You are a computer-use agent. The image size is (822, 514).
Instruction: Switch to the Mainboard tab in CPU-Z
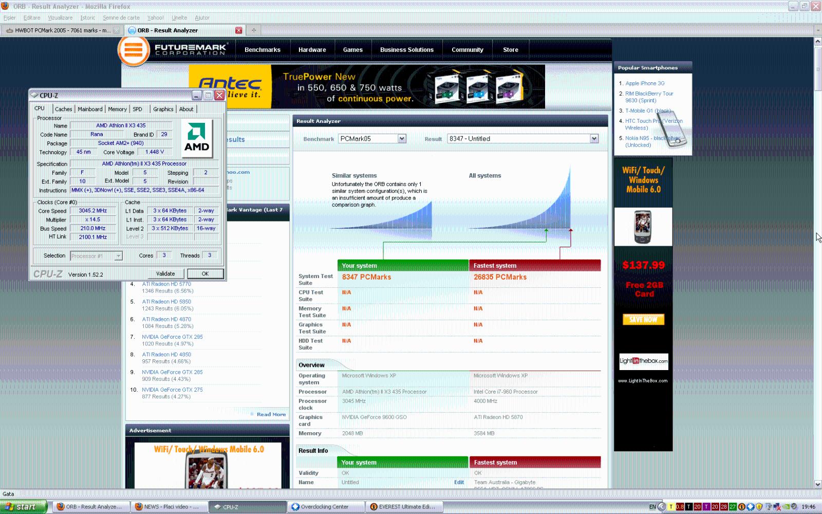pos(90,109)
